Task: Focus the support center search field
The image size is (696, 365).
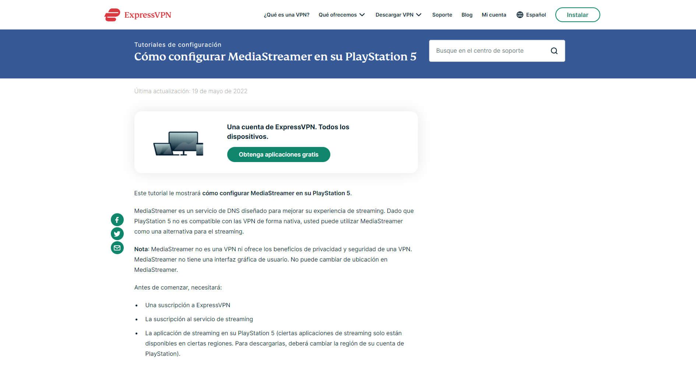Action: [497, 51]
